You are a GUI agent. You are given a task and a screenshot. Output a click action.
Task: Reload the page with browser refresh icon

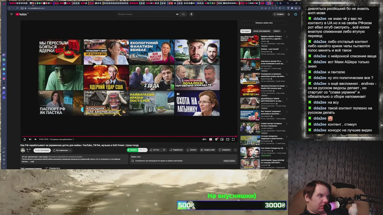pos(17,8)
